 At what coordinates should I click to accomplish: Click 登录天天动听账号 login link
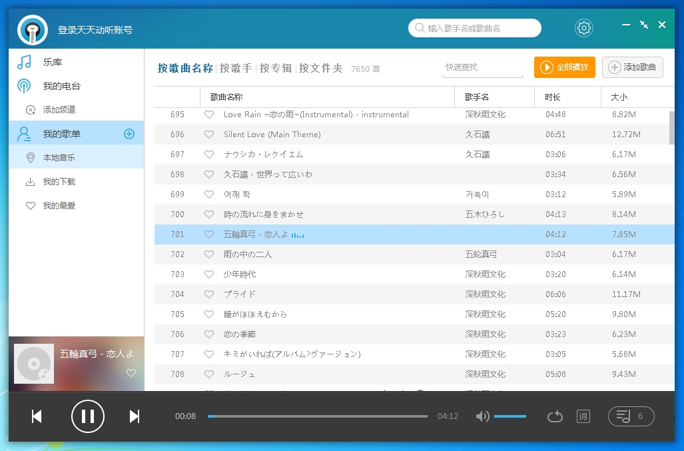[x=95, y=30]
